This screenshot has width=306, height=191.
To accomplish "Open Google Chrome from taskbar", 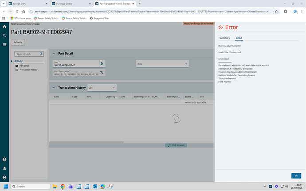I will pyautogui.click(x=63, y=187).
